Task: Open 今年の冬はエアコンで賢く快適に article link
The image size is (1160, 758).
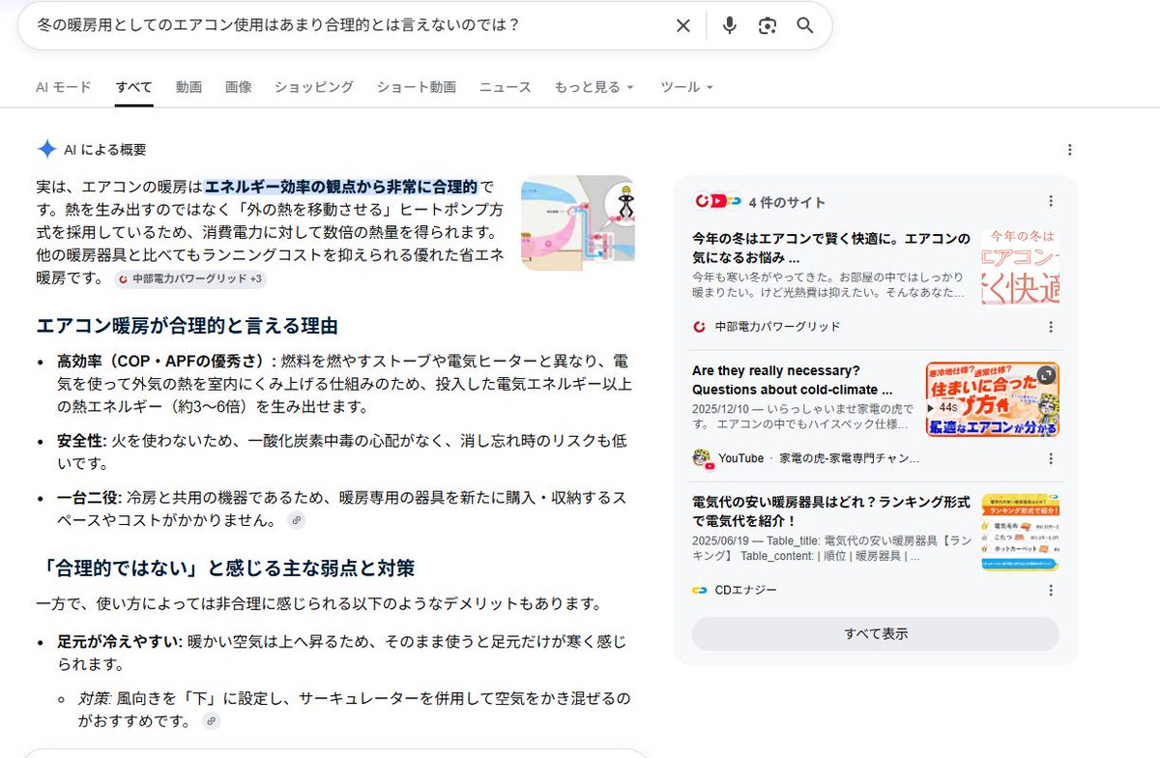Action: tap(830, 248)
